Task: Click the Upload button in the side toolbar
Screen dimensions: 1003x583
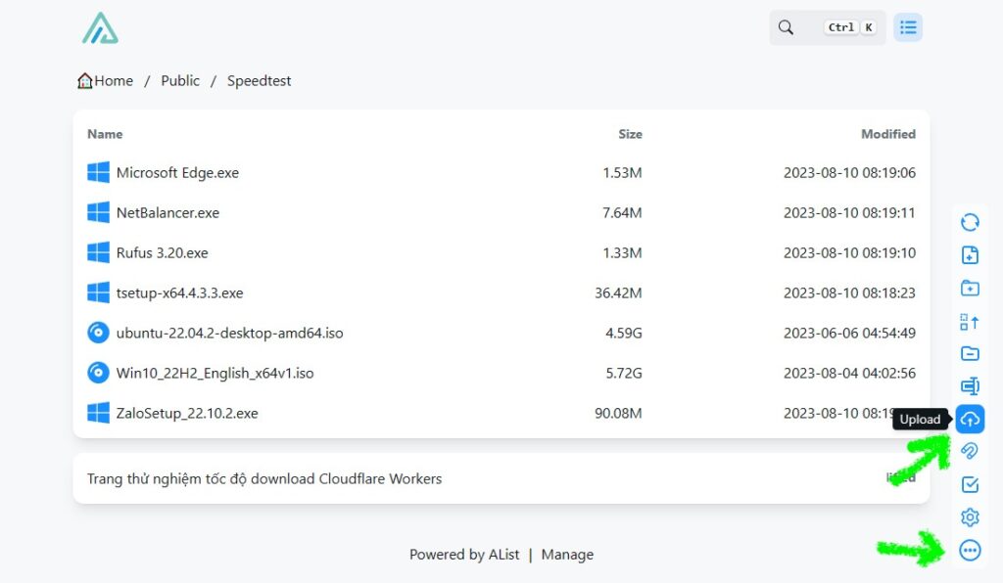Action: [970, 420]
